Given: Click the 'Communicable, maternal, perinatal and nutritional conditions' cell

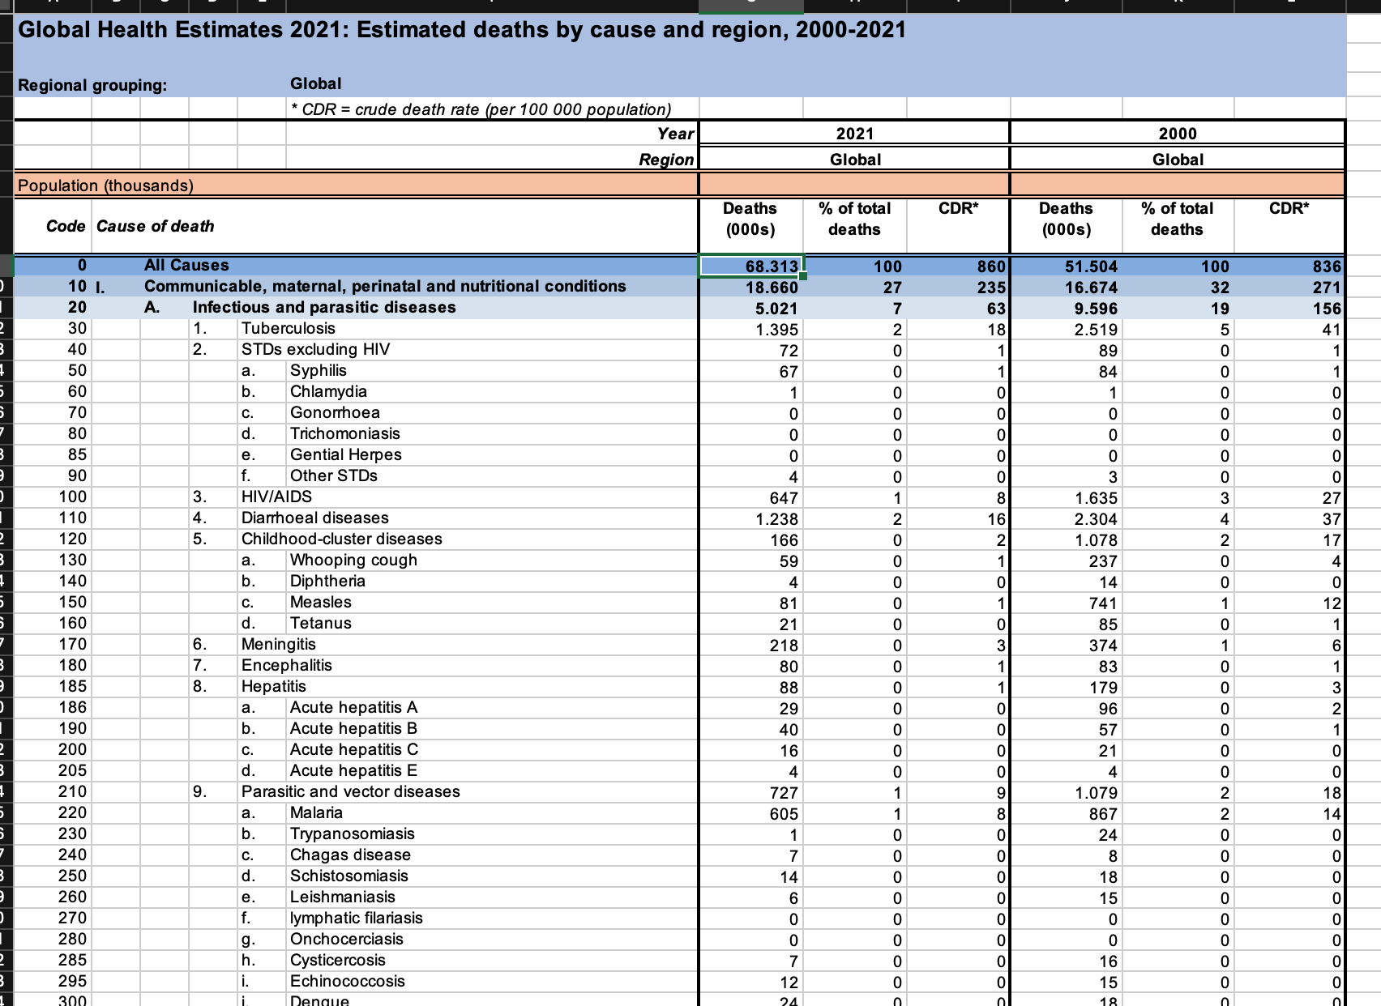Looking at the screenshot, I should click(385, 286).
